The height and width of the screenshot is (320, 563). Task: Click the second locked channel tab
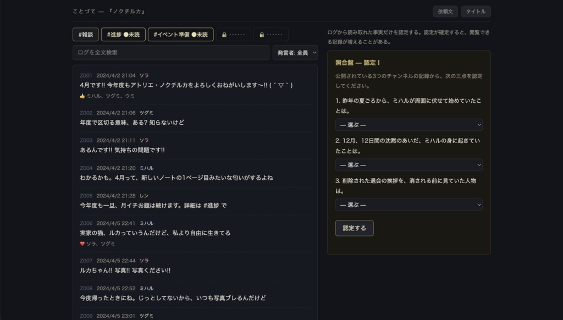pos(271,35)
